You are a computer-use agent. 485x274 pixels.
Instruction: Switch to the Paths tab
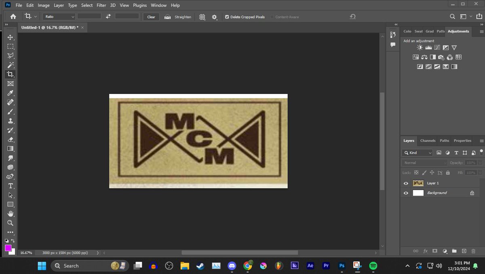[445, 140]
